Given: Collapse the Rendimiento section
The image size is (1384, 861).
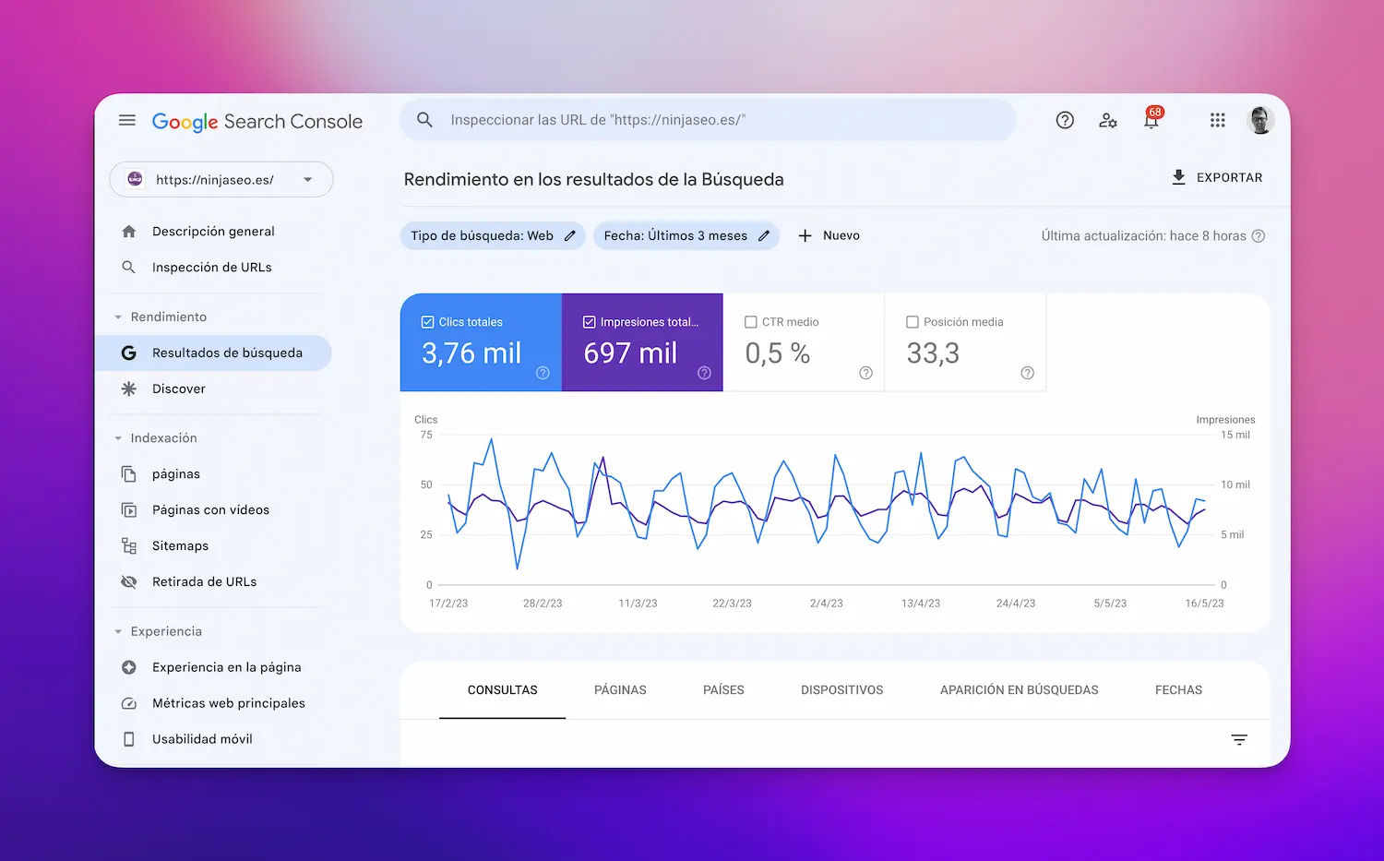Looking at the screenshot, I should pos(118,317).
